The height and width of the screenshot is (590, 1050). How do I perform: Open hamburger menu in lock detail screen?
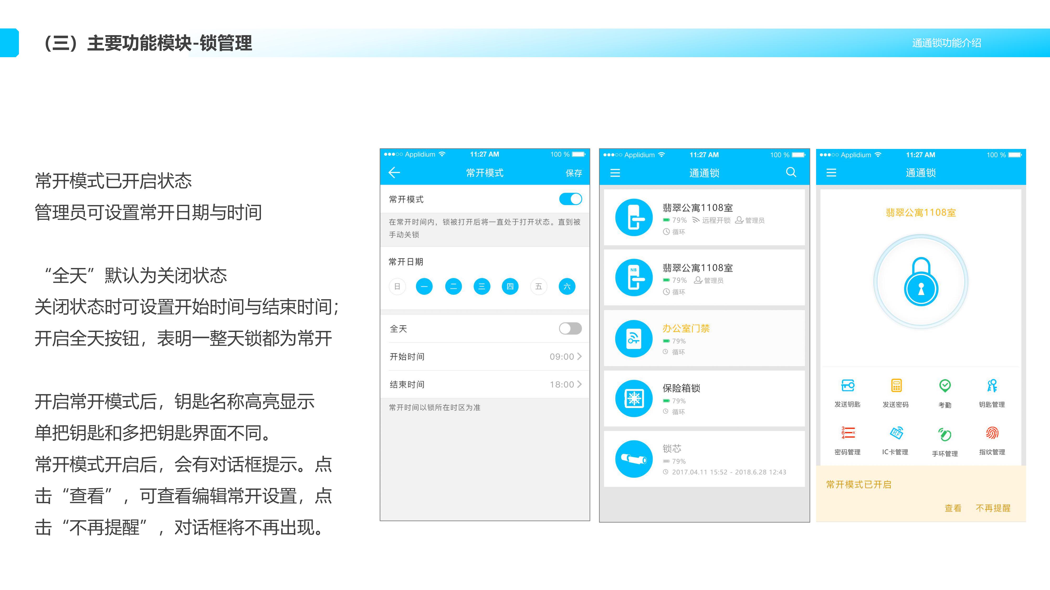click(831, 173)
